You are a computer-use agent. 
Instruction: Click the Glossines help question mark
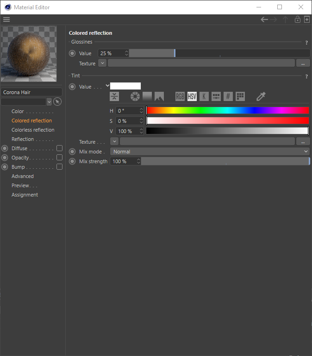pos(306,43)
